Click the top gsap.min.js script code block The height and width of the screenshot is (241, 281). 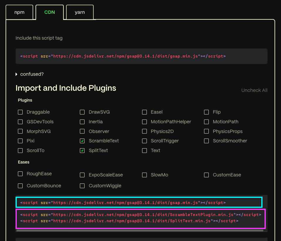tap(141, 56)
